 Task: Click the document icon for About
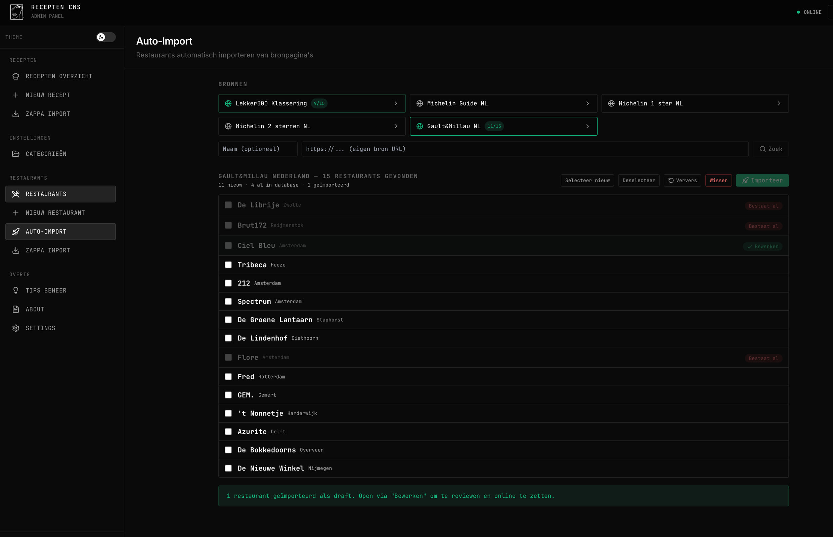coord(16,309)
